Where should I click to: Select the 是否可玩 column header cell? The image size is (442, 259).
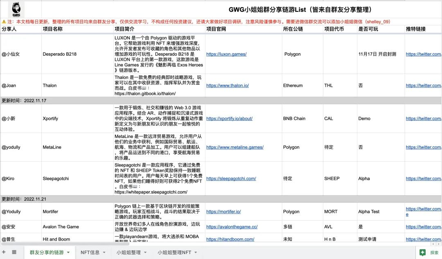point(381,29)
